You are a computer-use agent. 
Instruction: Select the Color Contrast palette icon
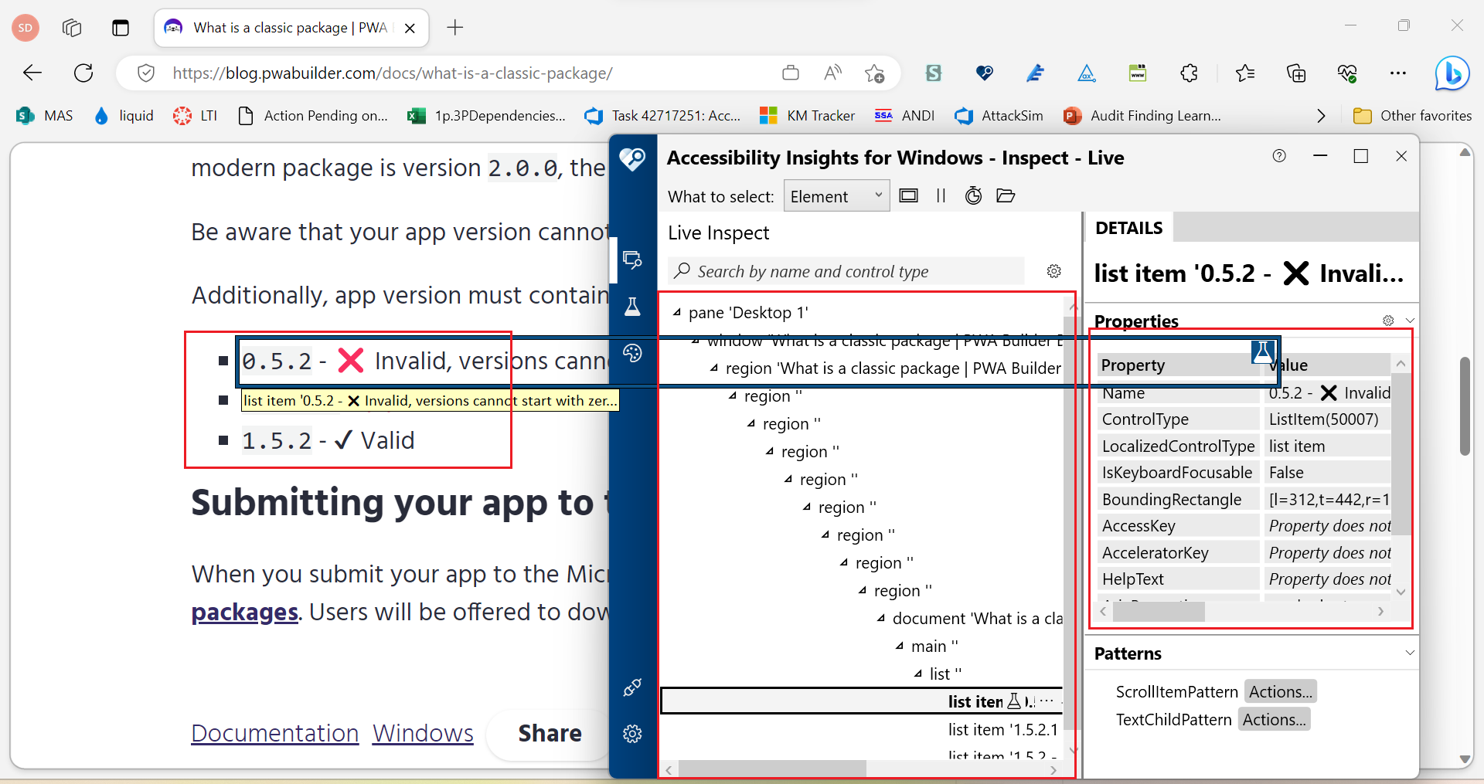pos(633,354)
